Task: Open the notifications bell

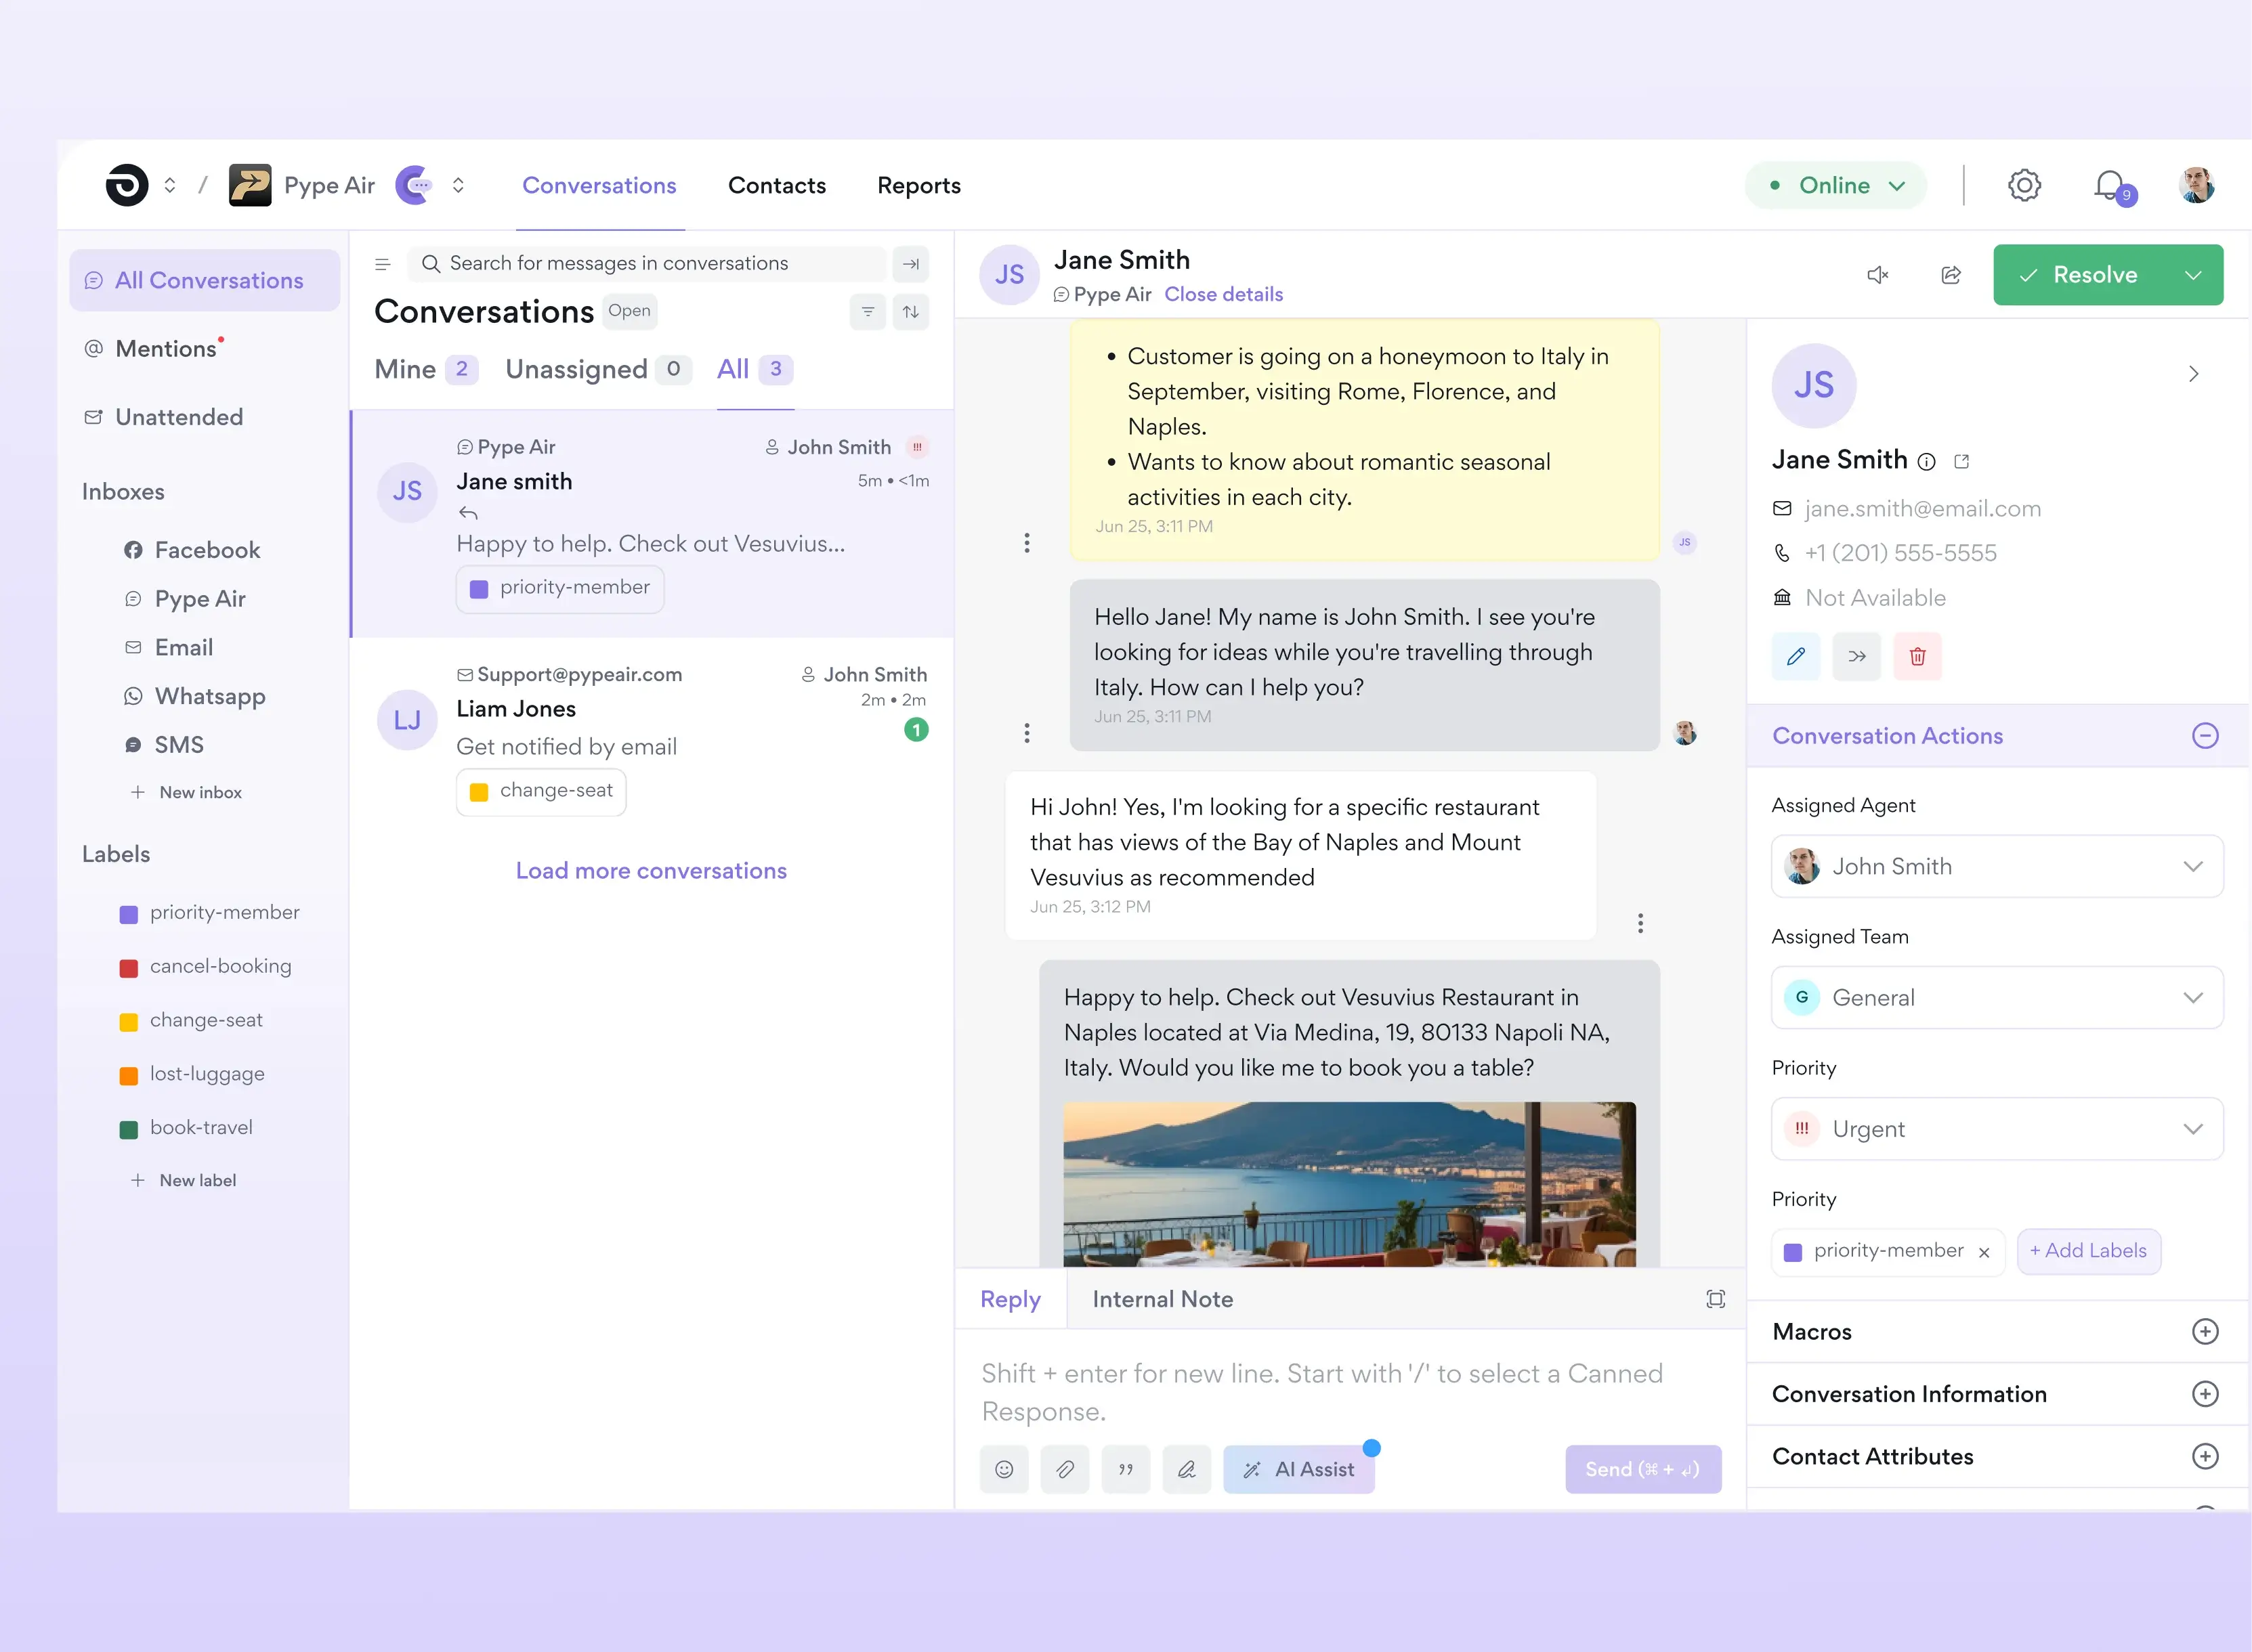Action: click(x=2112, y=186)
